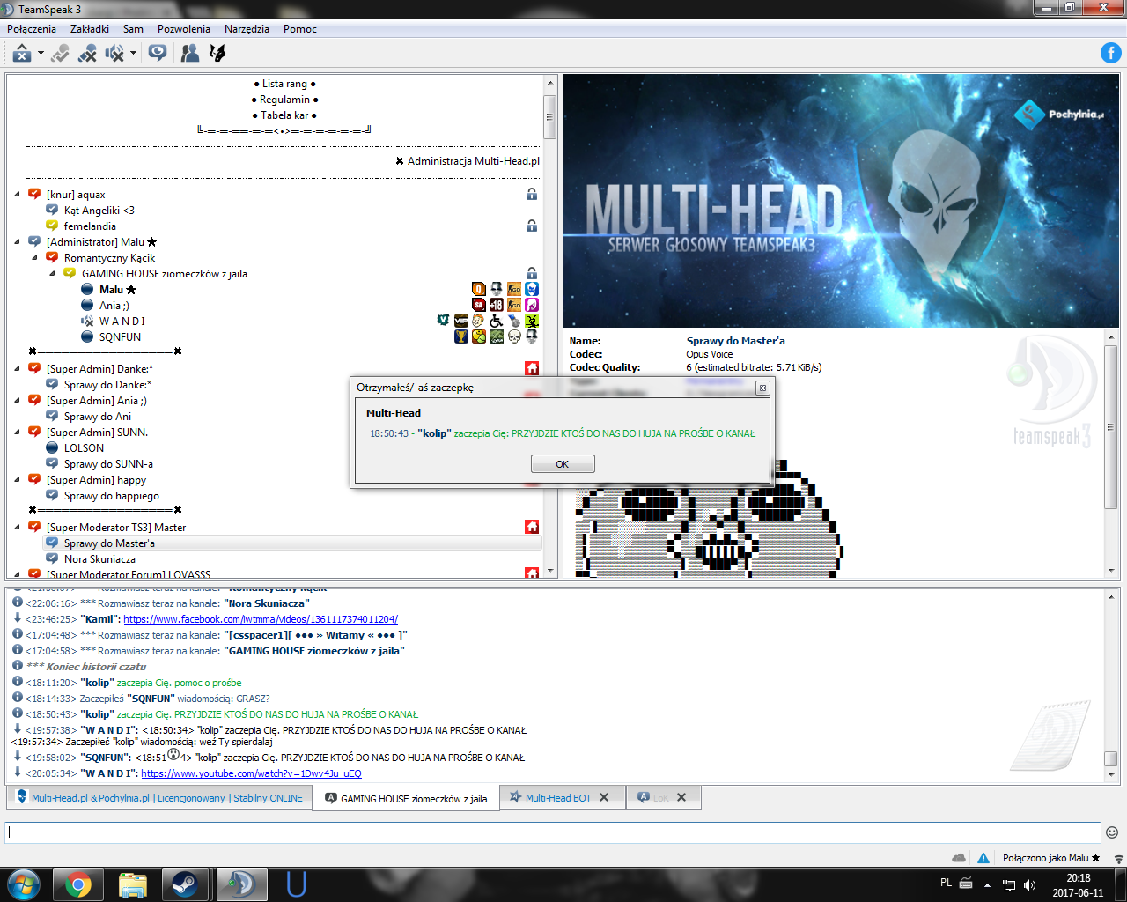Open the Facebook icon in the toolbar
Viewport: 1127px width, 902px height.
1111,53
